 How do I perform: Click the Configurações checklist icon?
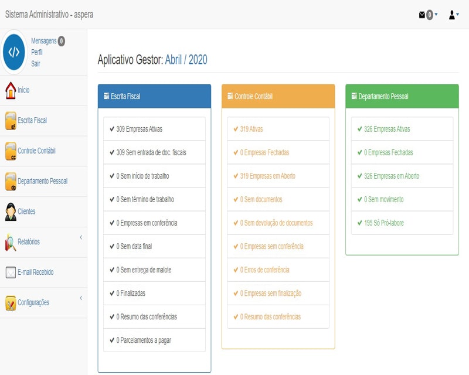pyautogui.click(x=10, y=303)
